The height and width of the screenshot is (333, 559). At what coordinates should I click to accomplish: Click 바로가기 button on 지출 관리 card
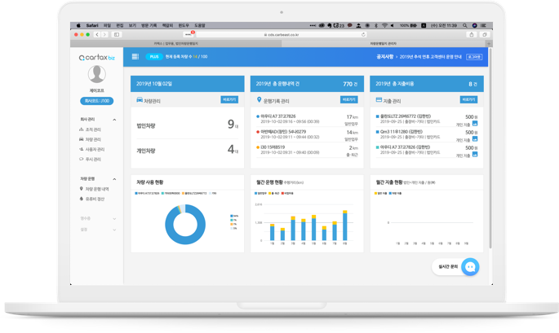pyautogui.click(x=468, y=100)
